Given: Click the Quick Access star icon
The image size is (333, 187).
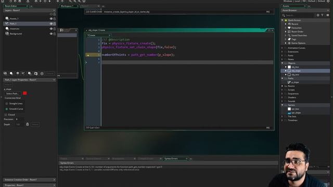Looking at the screenshot, I should [x=286, y=20].
